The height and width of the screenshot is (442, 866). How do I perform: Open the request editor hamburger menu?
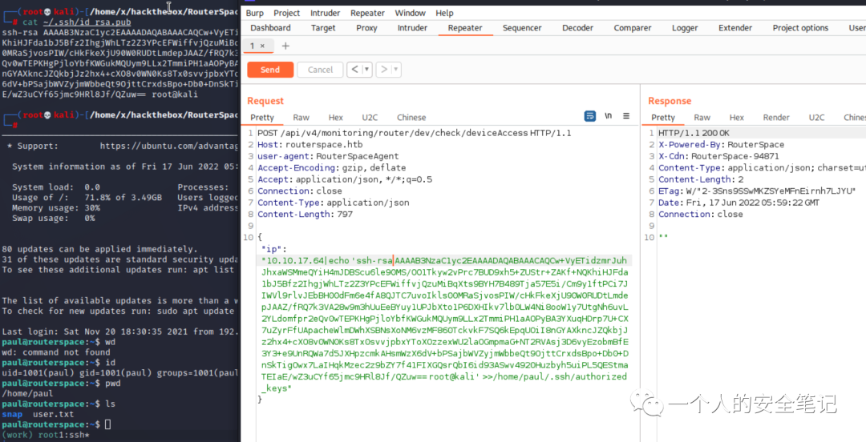click(625, 116)
